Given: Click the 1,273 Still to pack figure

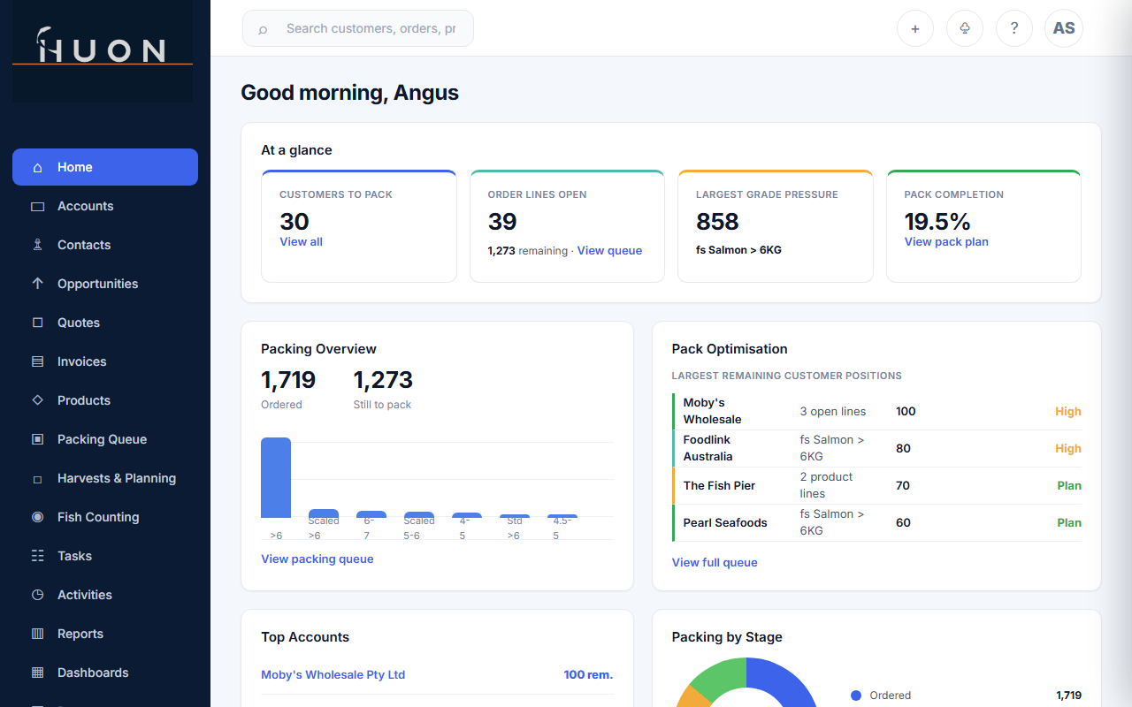Looking at the screenshot, I should pos(383,380).
